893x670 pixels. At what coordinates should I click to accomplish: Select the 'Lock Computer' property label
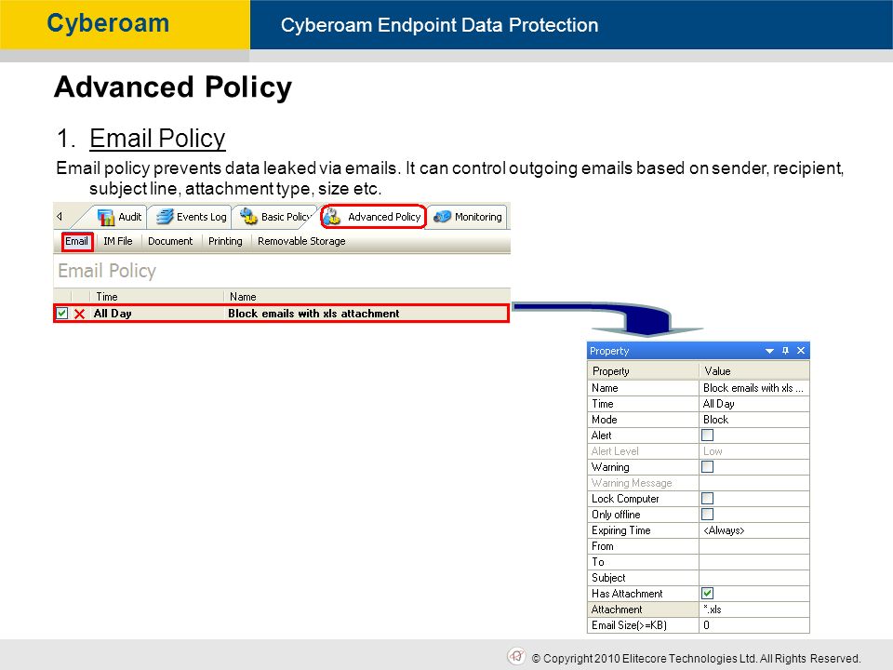click(625, 499)
